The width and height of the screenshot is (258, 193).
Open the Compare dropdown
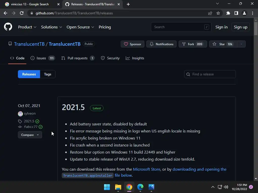coord(30,135)
